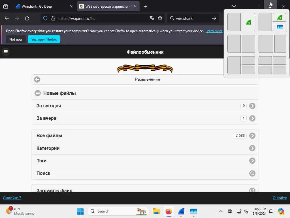
Task: Show hidden system tray icons
Action: (x=221, y=211)
